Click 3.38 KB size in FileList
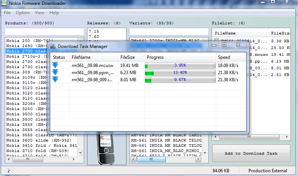Viewport: 298px width, 176px height. 280,41
